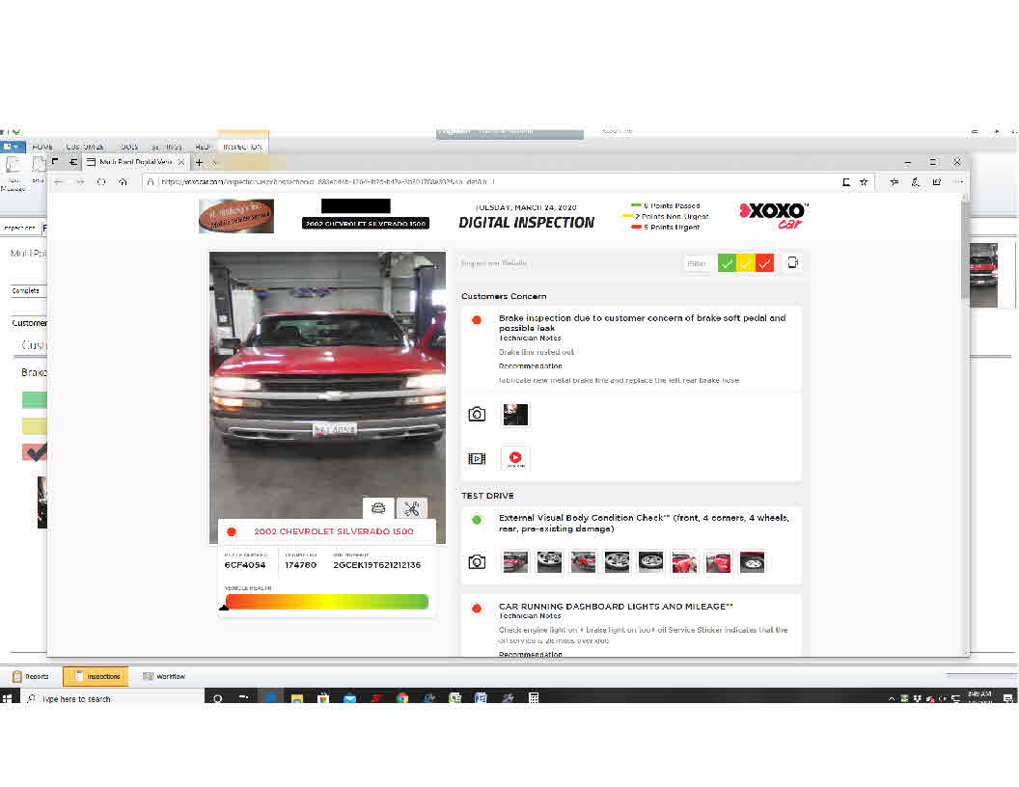This screenshot has width=1019, height=787.
Task: Play the brake inspection video
Action: [x=515, y=458]
